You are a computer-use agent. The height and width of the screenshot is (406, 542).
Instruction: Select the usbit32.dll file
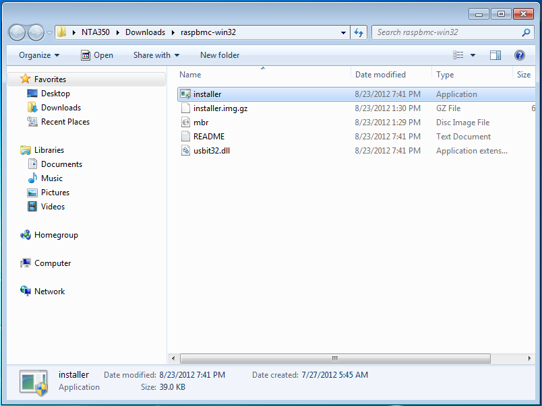click(357, 151)
